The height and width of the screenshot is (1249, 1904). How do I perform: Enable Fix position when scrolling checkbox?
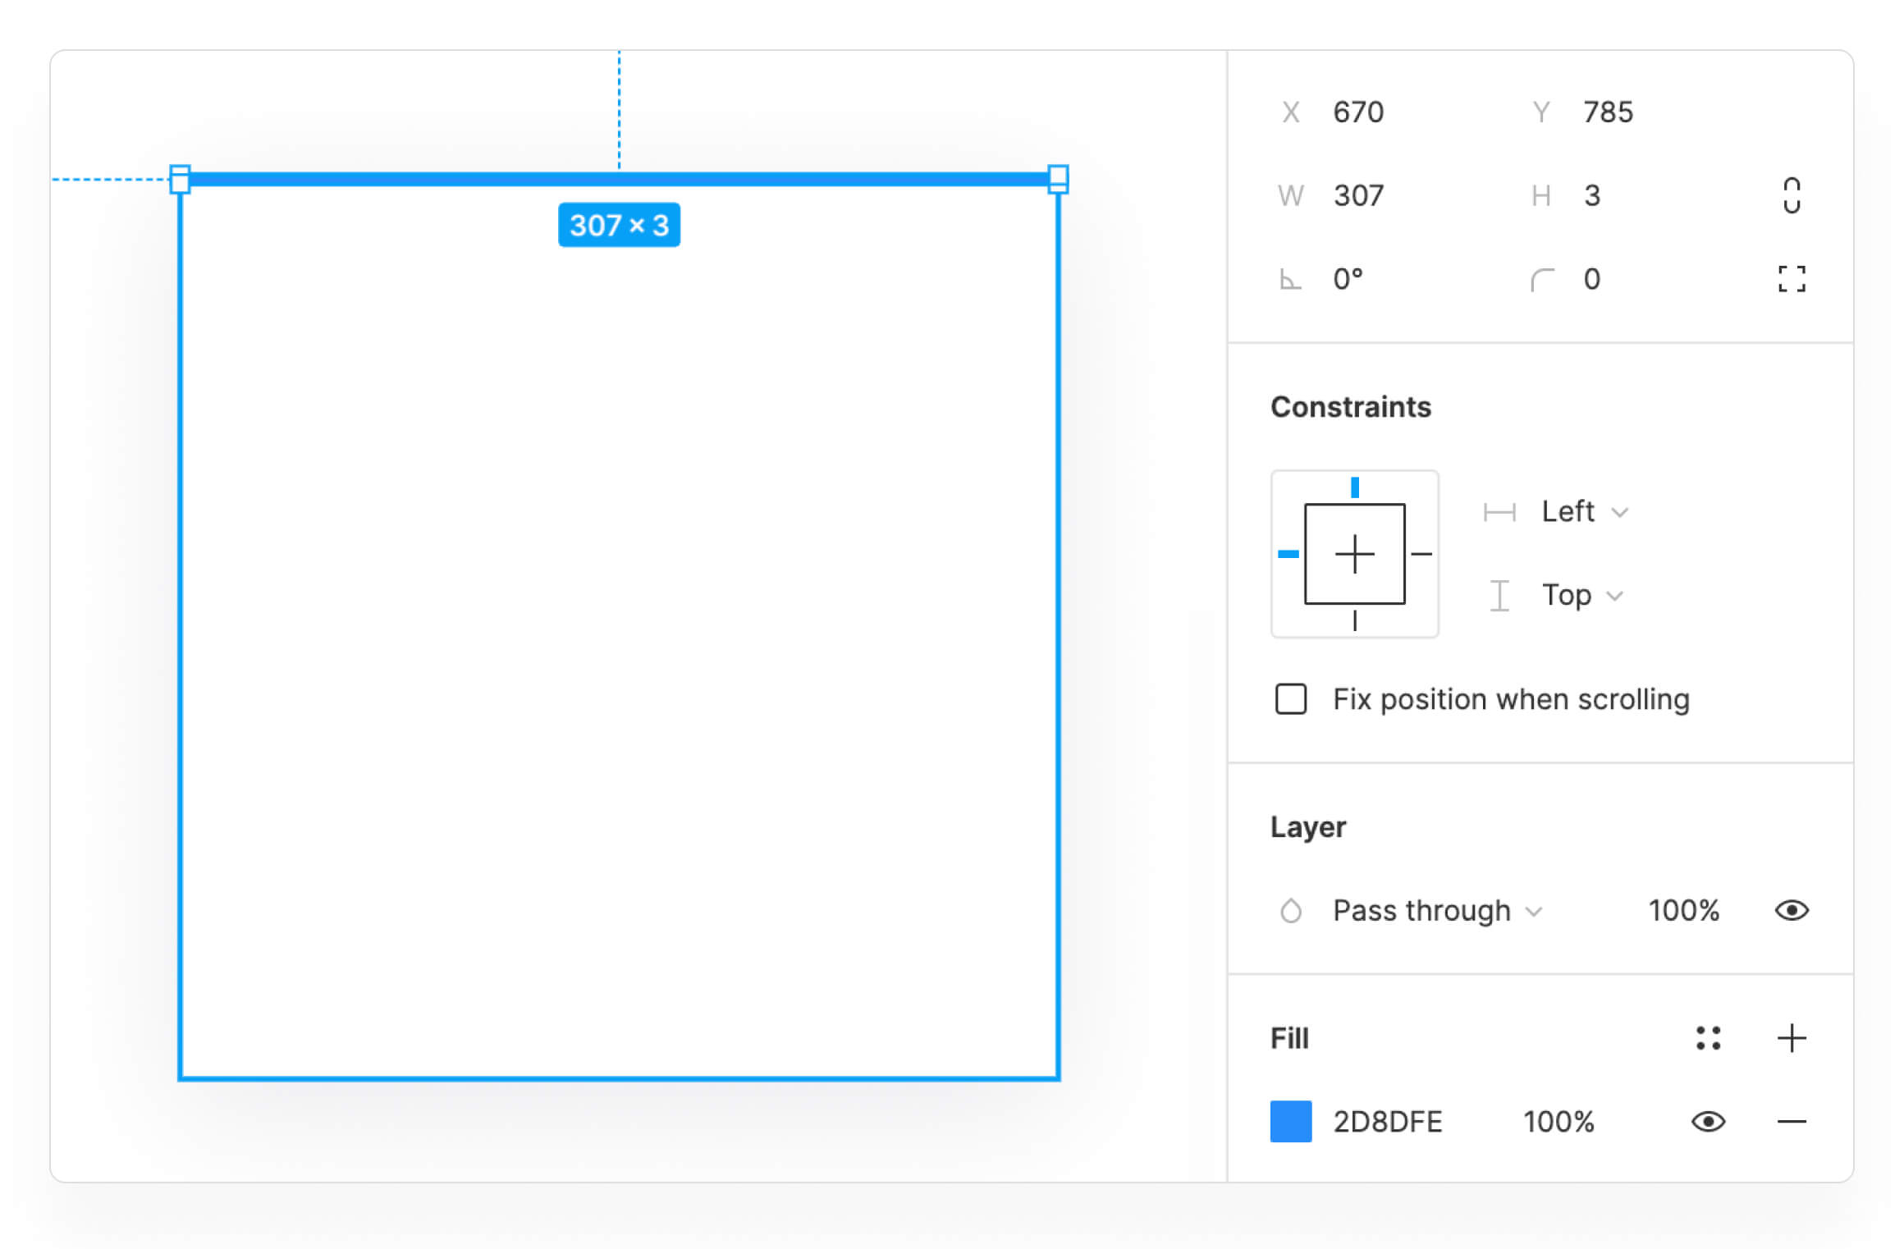pos(1291,699)
